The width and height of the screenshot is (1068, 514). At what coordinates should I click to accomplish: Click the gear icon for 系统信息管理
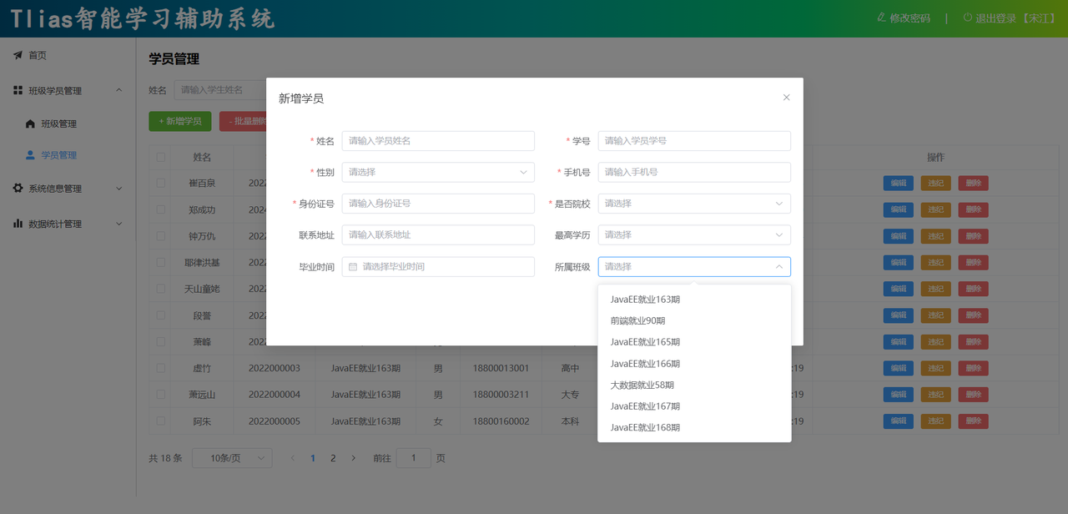point(18,189)
